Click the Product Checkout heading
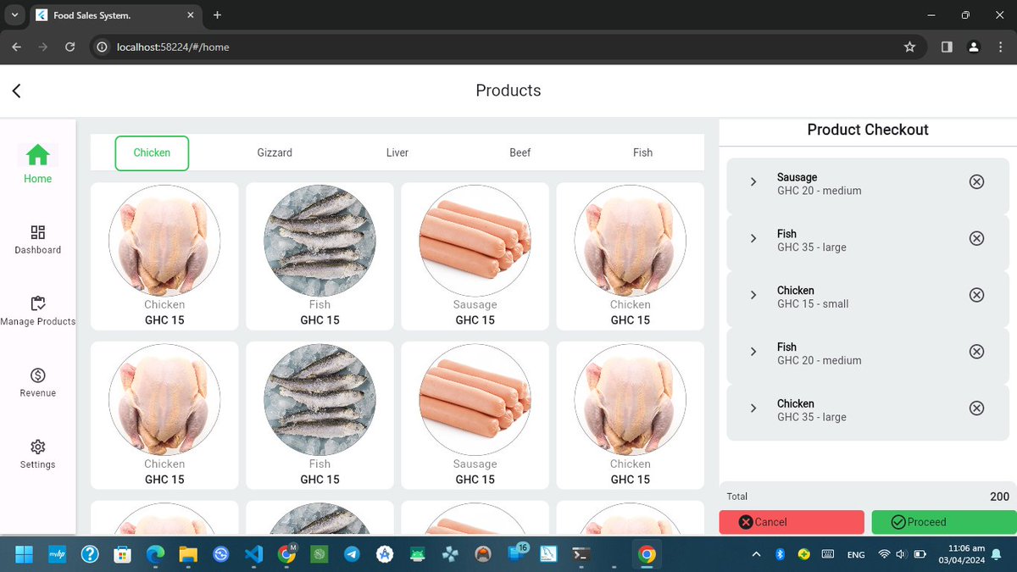Screen dimensions: 1017x572 coord(868,130)
